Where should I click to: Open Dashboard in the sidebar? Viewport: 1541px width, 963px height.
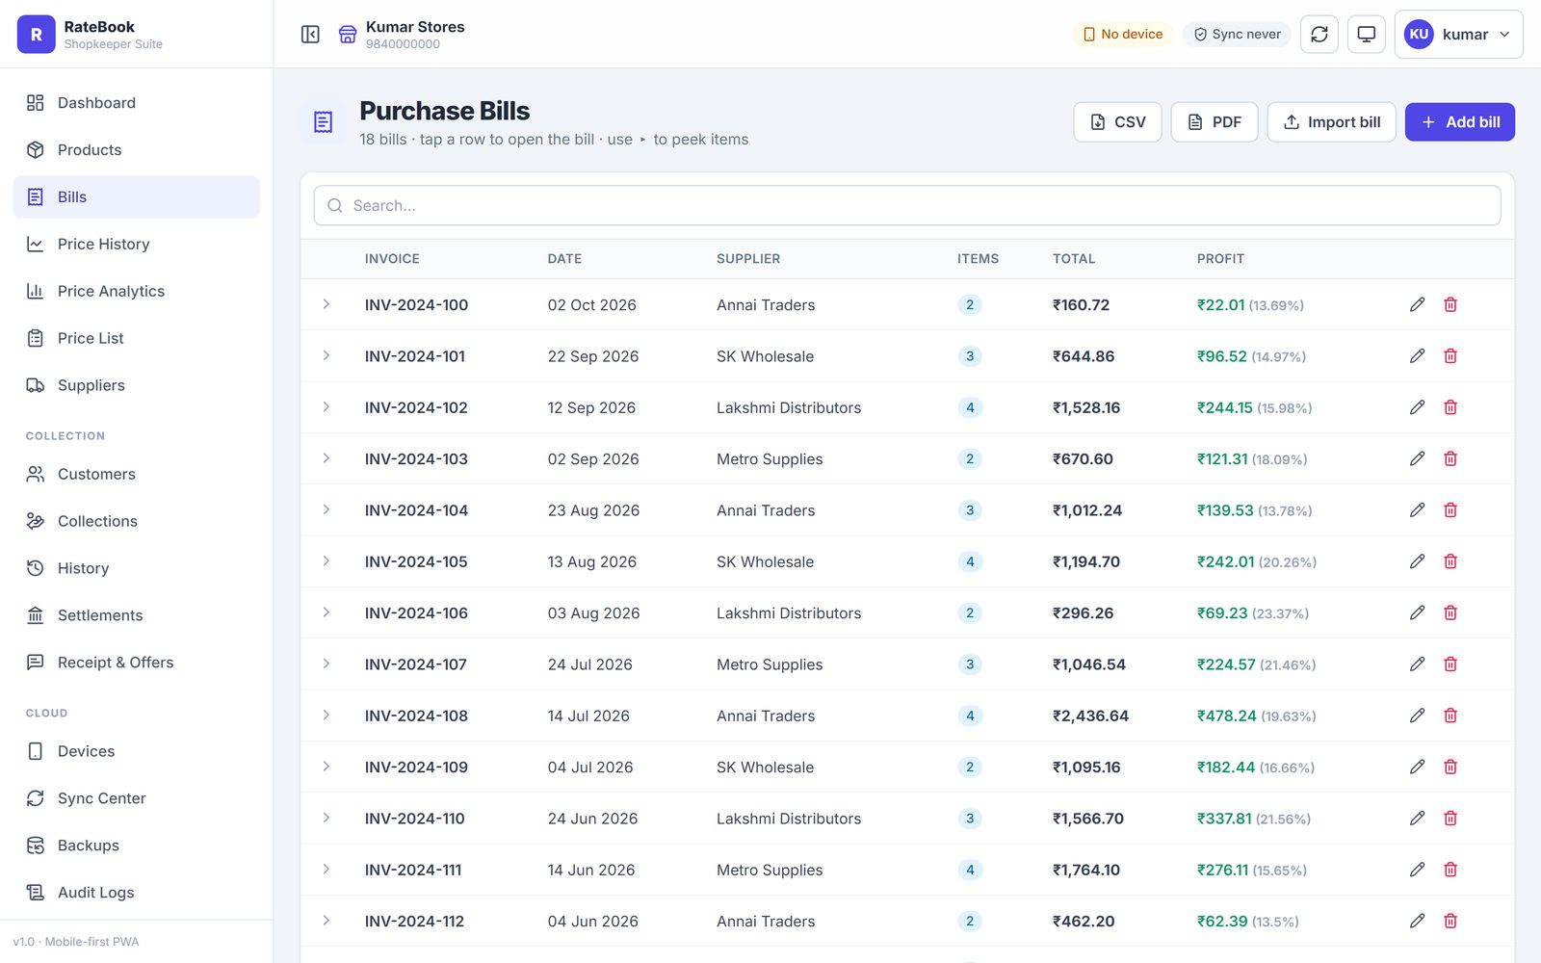click(136, 103)
